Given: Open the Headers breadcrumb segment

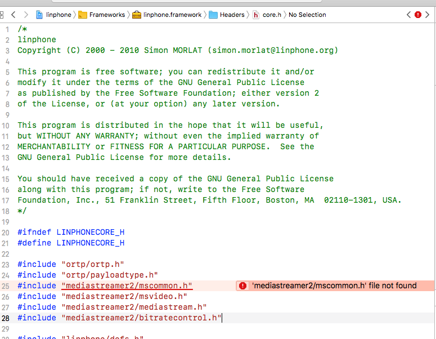Looking at the screenshot, I should pyautogui.click(x=232, y=15).
